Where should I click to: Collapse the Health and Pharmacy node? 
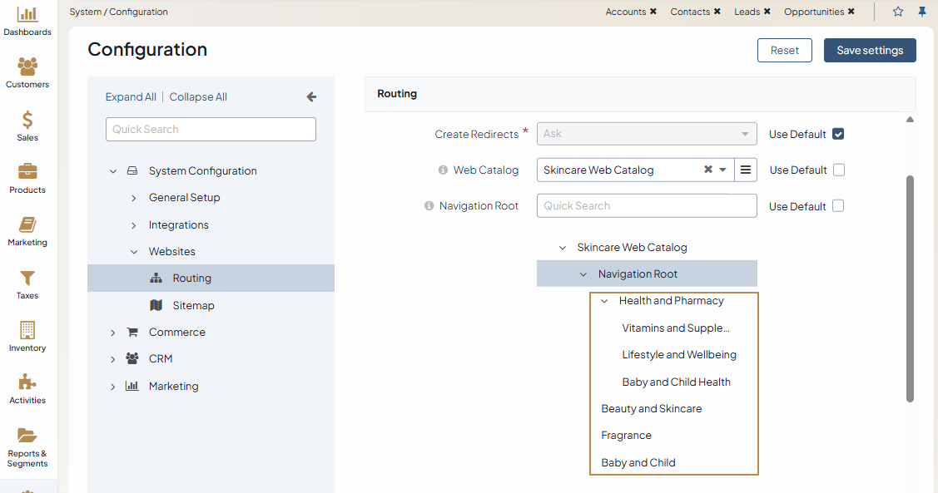605,301
